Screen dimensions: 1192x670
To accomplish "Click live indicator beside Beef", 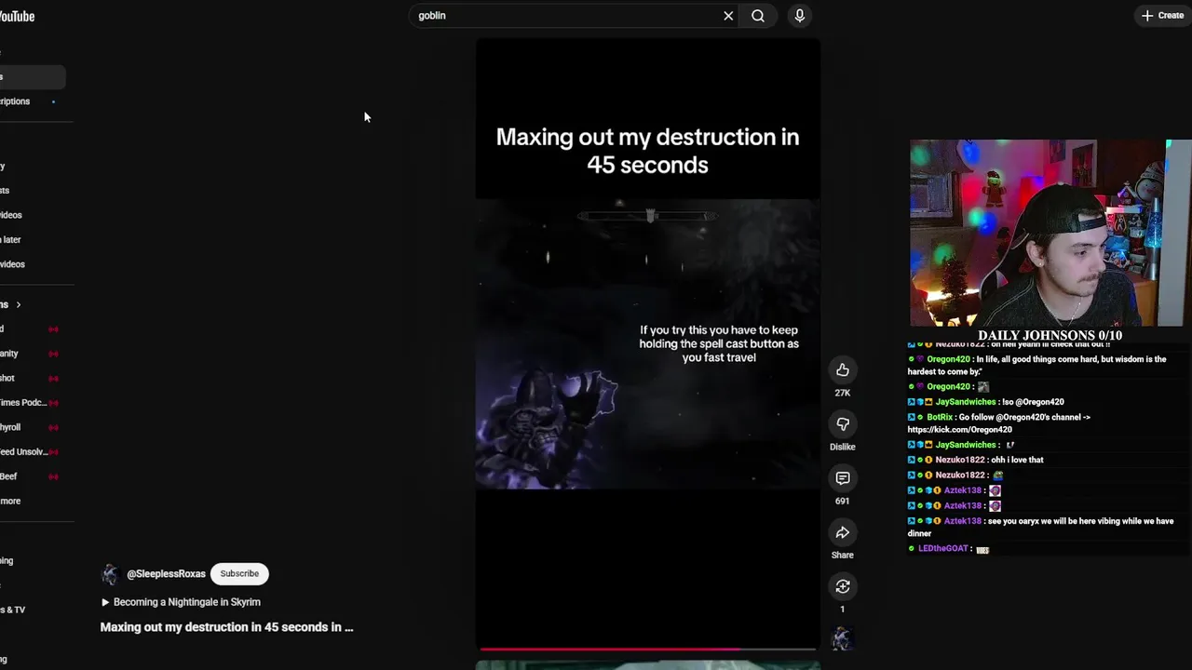I will (53, 476).
